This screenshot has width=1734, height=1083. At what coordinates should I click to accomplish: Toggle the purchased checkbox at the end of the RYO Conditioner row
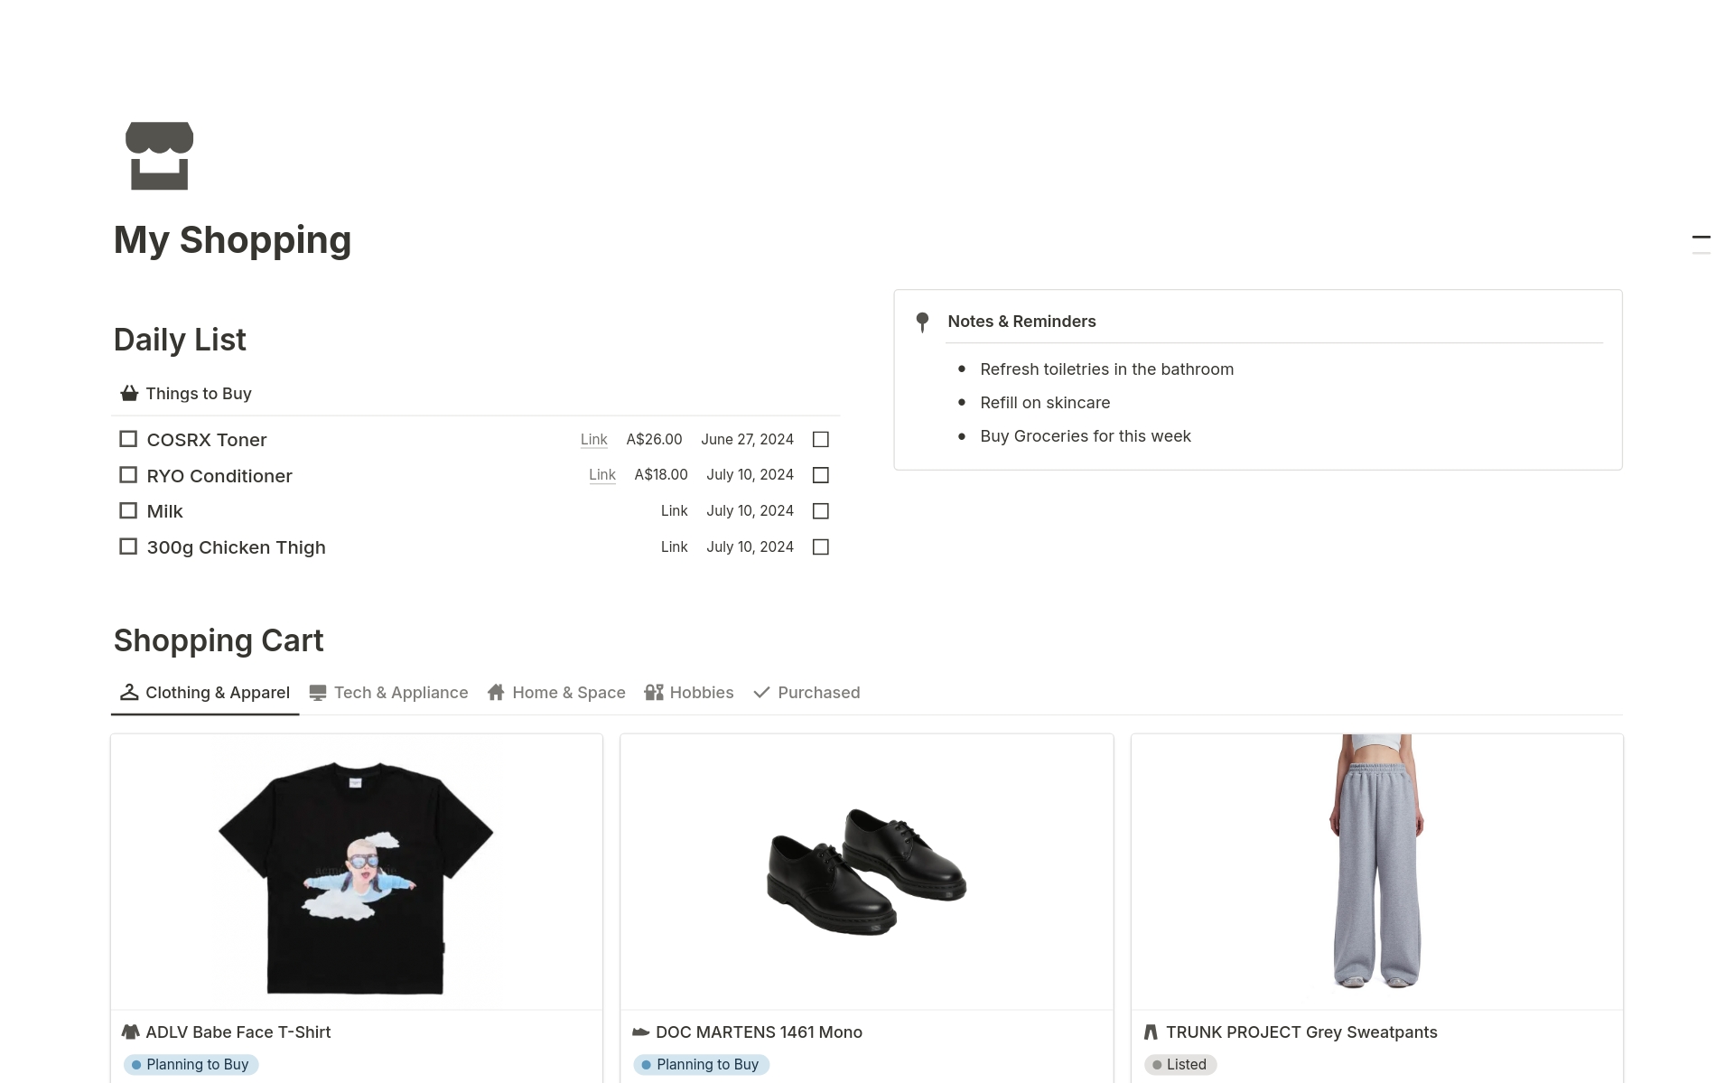tap(821, 475)
